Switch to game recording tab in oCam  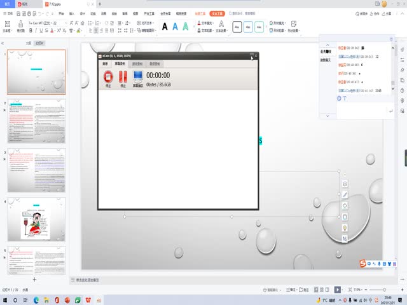[x=137, y=64]
